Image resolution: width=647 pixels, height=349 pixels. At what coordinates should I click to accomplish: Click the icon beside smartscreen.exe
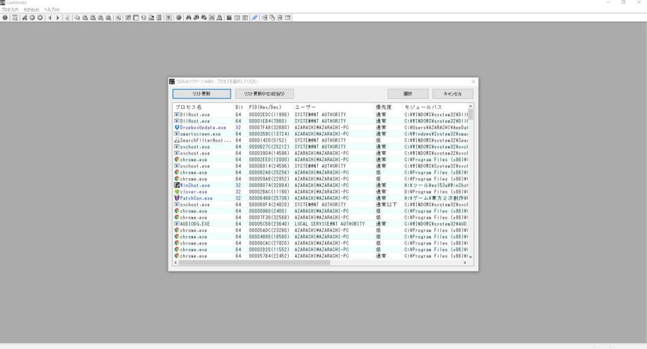tap(177, 134)
